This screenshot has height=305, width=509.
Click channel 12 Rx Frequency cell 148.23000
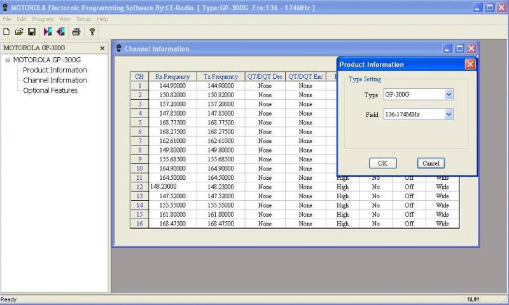point(172,187)
